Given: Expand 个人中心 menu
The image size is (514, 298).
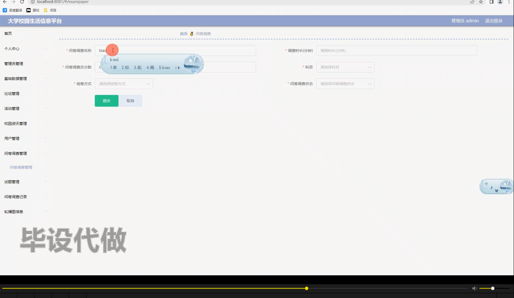Looking at the screenshot, I should click(25, 49).
